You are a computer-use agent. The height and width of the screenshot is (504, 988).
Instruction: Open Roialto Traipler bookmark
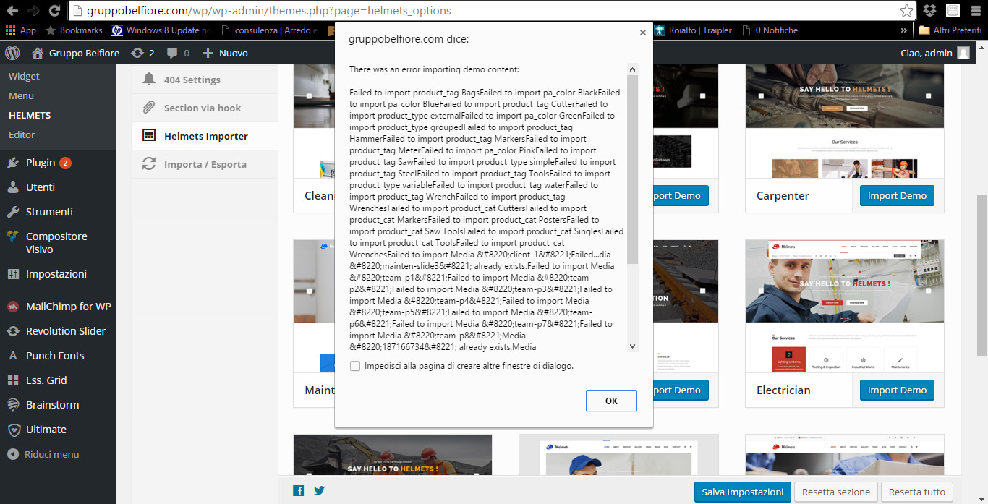[694, 30]
